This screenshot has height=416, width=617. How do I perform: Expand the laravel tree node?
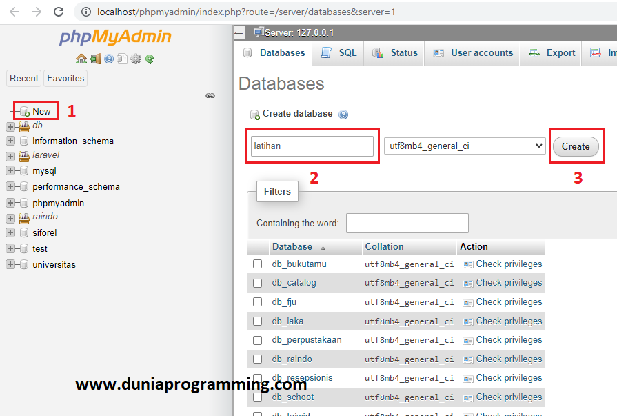click(10, 157)
